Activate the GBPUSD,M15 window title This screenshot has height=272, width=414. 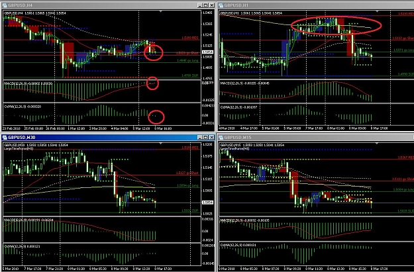pos(238,138)
